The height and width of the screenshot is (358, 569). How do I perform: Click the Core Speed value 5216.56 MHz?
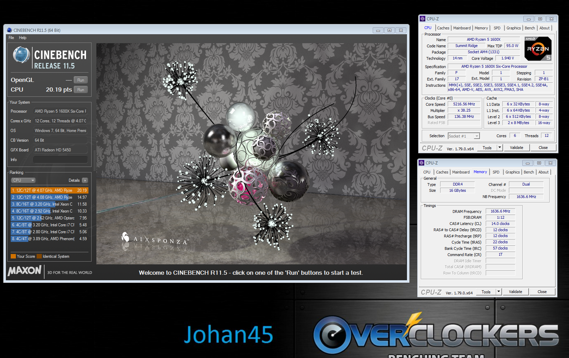(464, 104)
